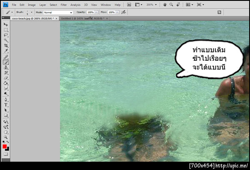Image resolution: width=250 pixels, height=170 pixels.
Task: Click the Opacity value field
Action: (90, 12)
